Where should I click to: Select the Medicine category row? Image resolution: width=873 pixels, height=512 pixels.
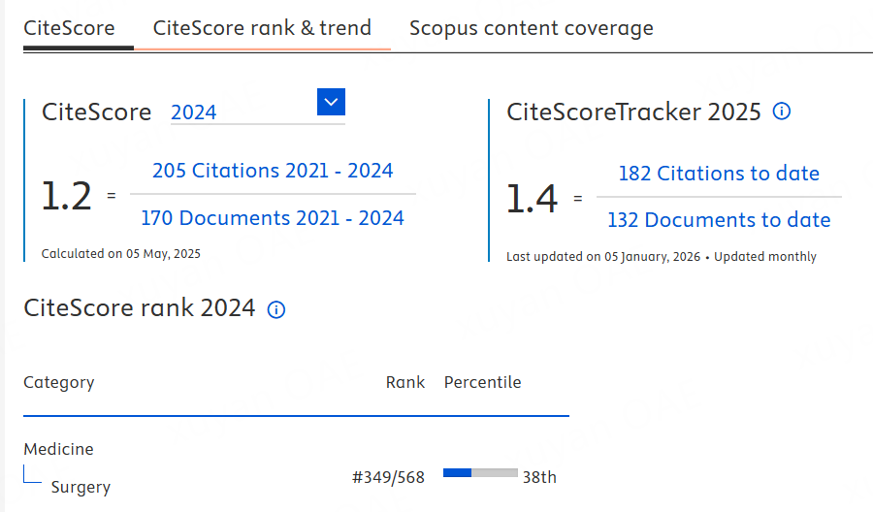(59, 450)
